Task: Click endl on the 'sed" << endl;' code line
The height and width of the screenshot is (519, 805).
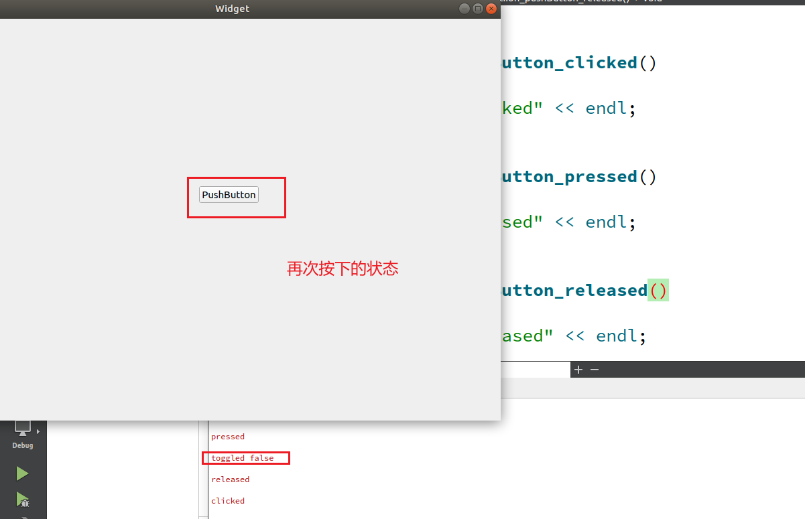Action: coord(606,222)
